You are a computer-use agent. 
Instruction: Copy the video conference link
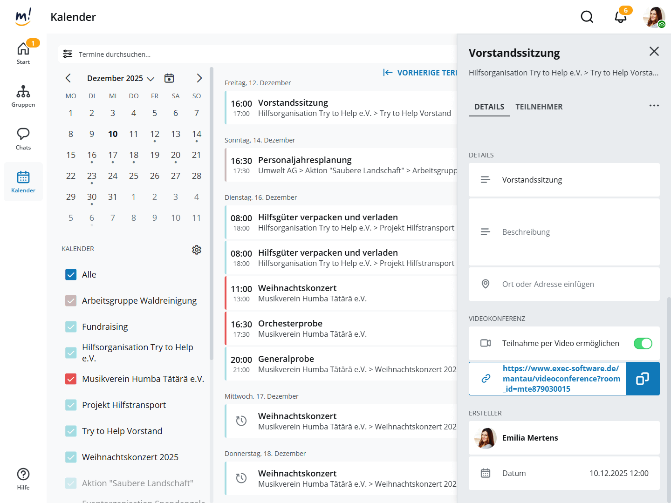643,379
